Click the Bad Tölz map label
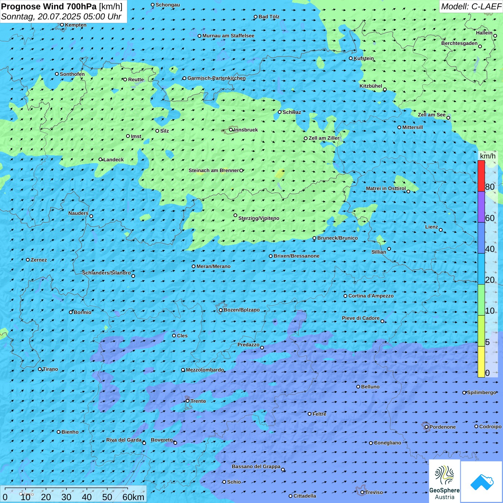 [269, 17]
